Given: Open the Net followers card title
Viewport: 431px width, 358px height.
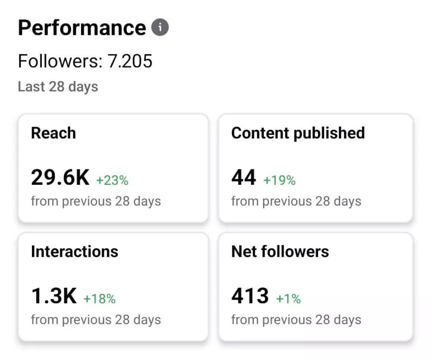Looking at the screenshot, I should click(280, 252).
